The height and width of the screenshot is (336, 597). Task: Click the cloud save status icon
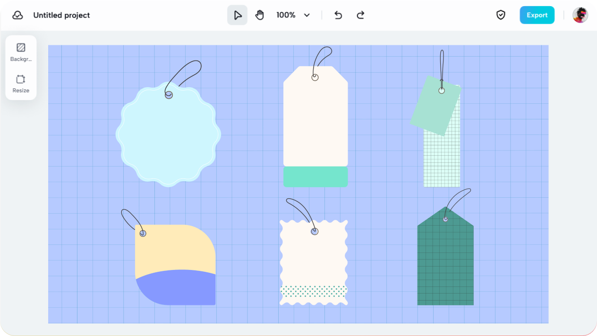tap(17, 15)
